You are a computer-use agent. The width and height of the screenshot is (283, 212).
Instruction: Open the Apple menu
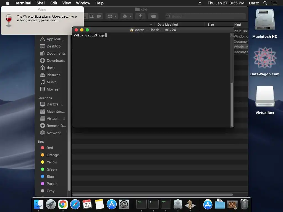[x=7, y=3]
